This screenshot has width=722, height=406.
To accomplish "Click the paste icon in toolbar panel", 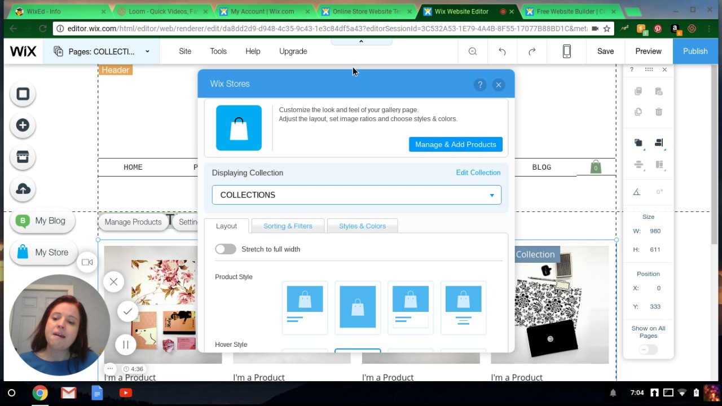I will pyautogui.click(x=659, y=91).
